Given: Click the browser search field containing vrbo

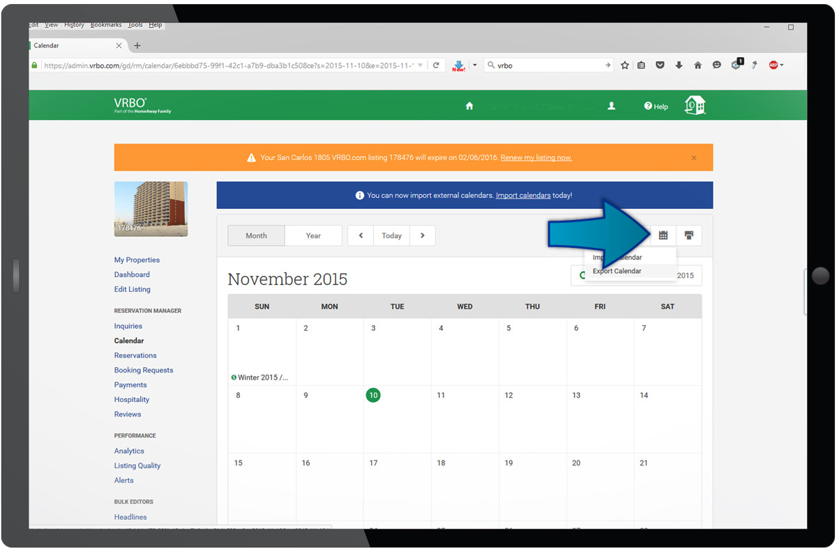Looking at the screenshot, I should pos(548,65).
